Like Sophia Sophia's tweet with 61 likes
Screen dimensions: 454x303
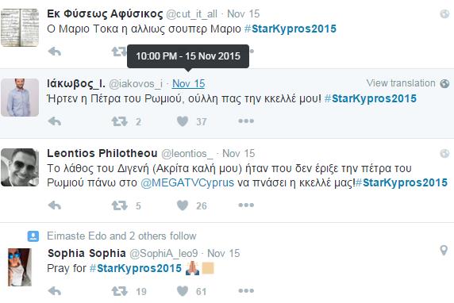[183, 291]
